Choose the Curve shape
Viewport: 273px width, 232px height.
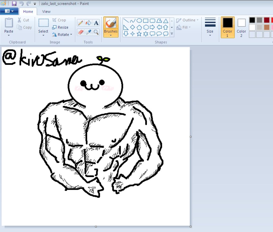pyautogui.click(x=133, y=21)
